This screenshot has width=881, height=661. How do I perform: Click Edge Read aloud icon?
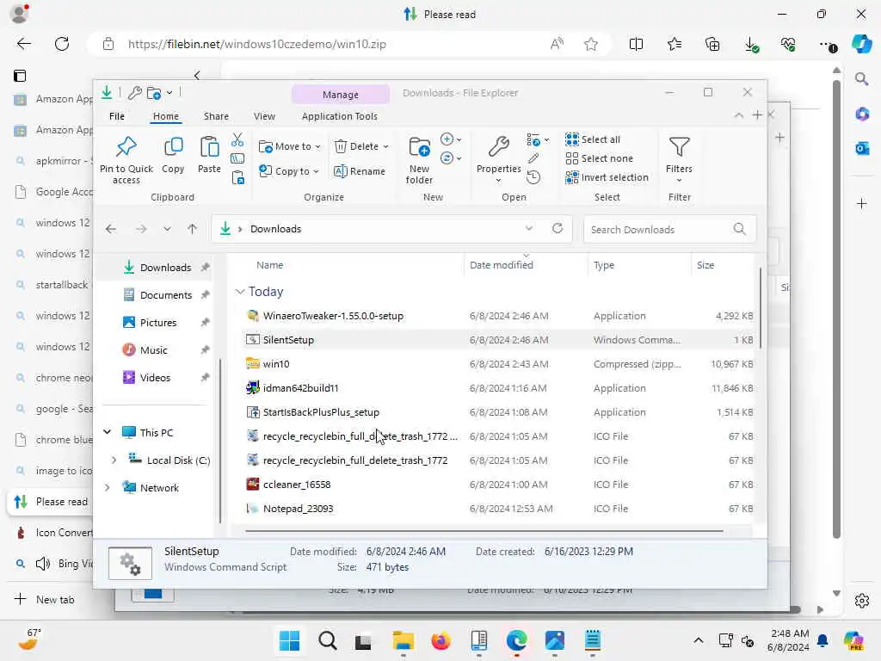click(557, 44)
